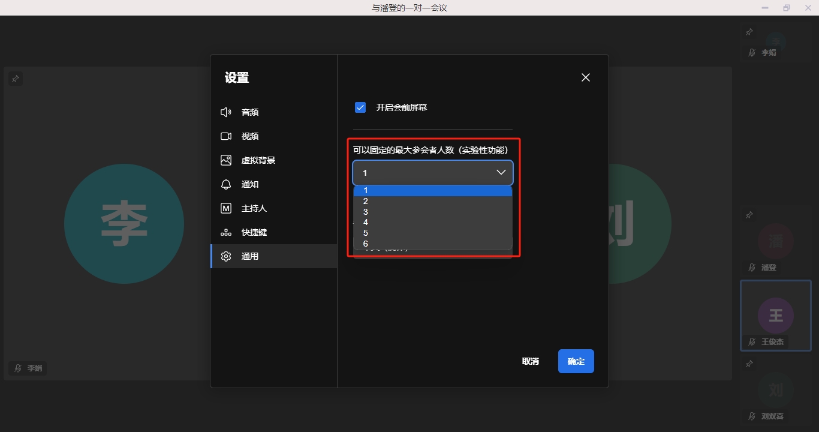
Task: Open the 虚拟背景 settings tab
Action: [x=258, y=160]
